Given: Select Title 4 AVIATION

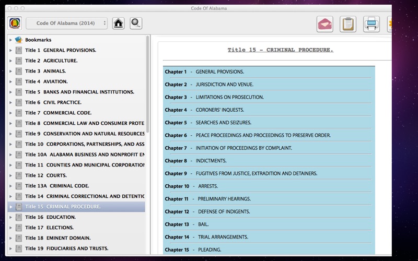Looking at the screenshot, I should 47,81.
